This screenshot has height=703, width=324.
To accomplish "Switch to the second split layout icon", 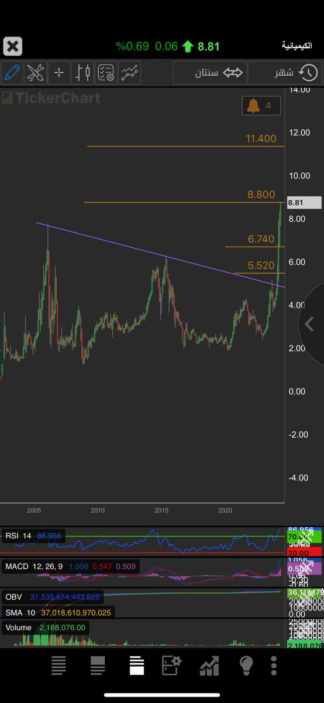I will [x=98, y=666].
